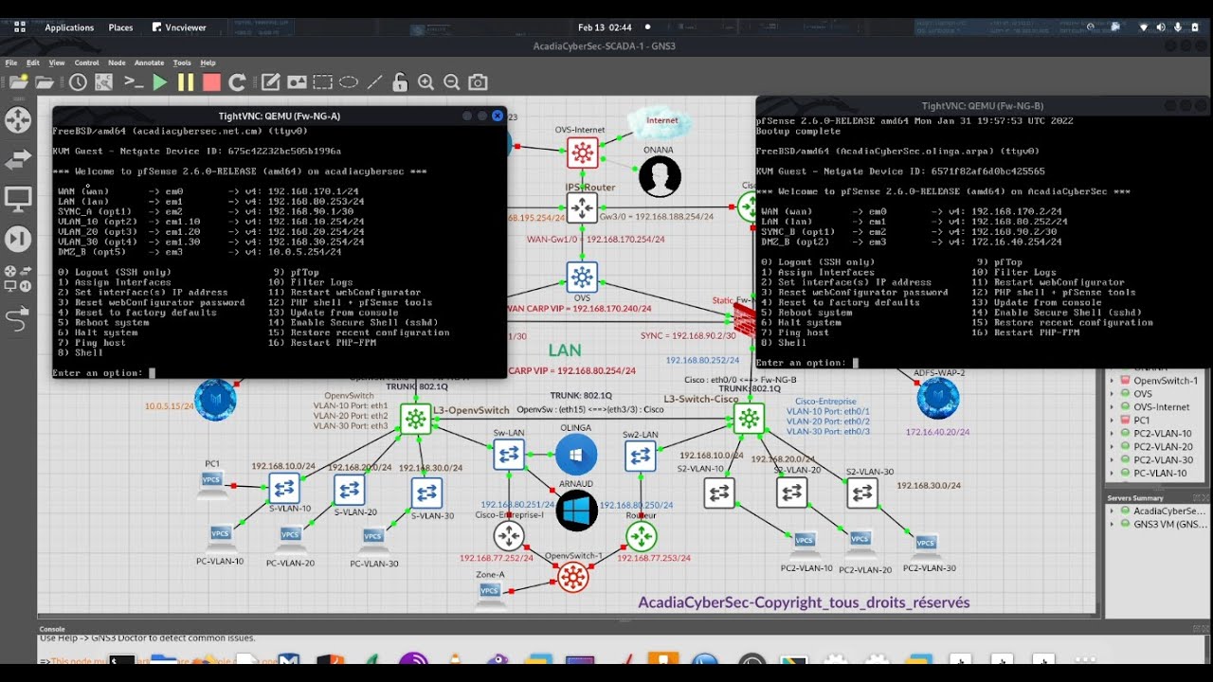Select the insert picture tool
1213x682 pixels.
click(298, 82)
